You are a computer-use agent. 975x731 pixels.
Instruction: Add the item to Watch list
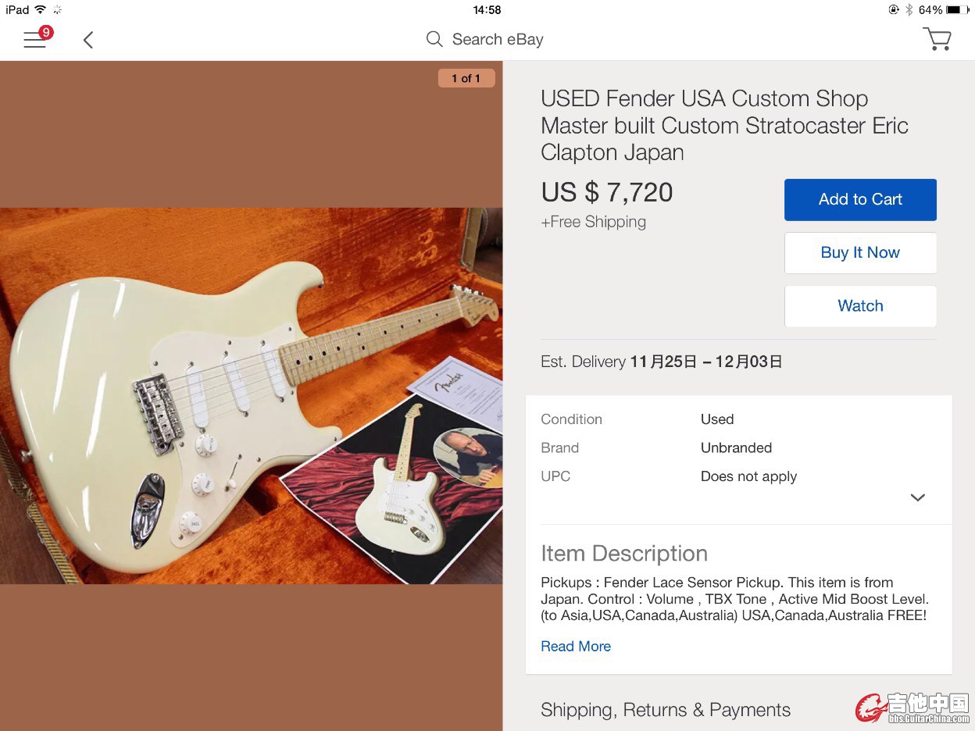(x=860, y=305)
